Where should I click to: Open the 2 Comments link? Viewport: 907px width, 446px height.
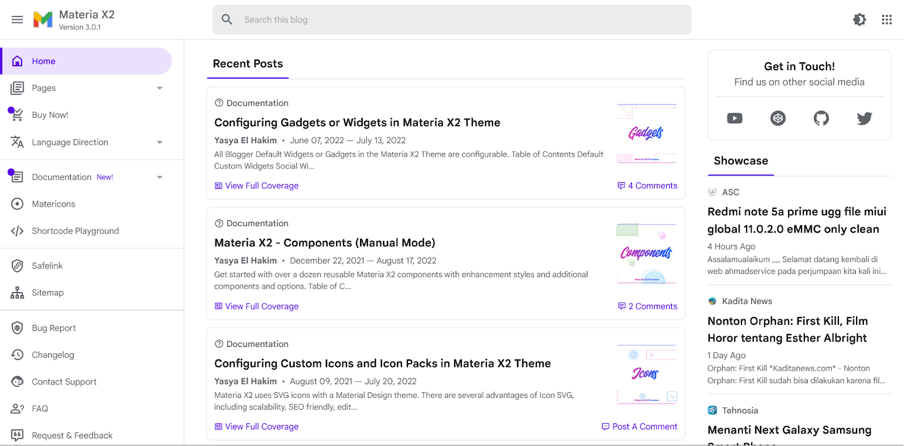coord(647,306)
